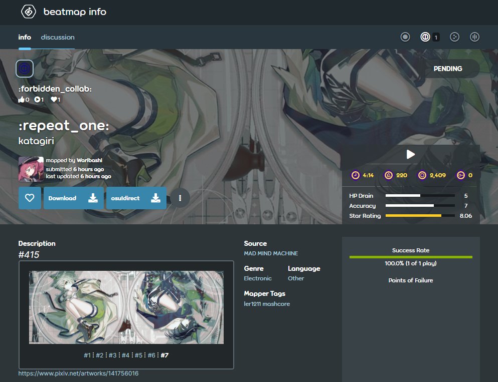Click the PENDING status badge
The height and width of the screenshot is (382, 498).
[448, 69]
